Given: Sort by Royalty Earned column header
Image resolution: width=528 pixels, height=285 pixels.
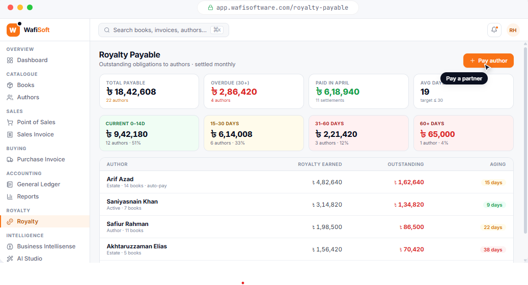Looking at the screenshot, I should coord(320,164).
